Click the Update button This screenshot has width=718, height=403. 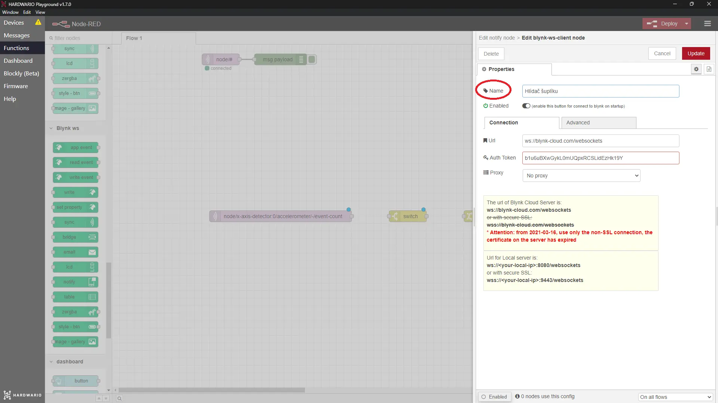point(696,53)
